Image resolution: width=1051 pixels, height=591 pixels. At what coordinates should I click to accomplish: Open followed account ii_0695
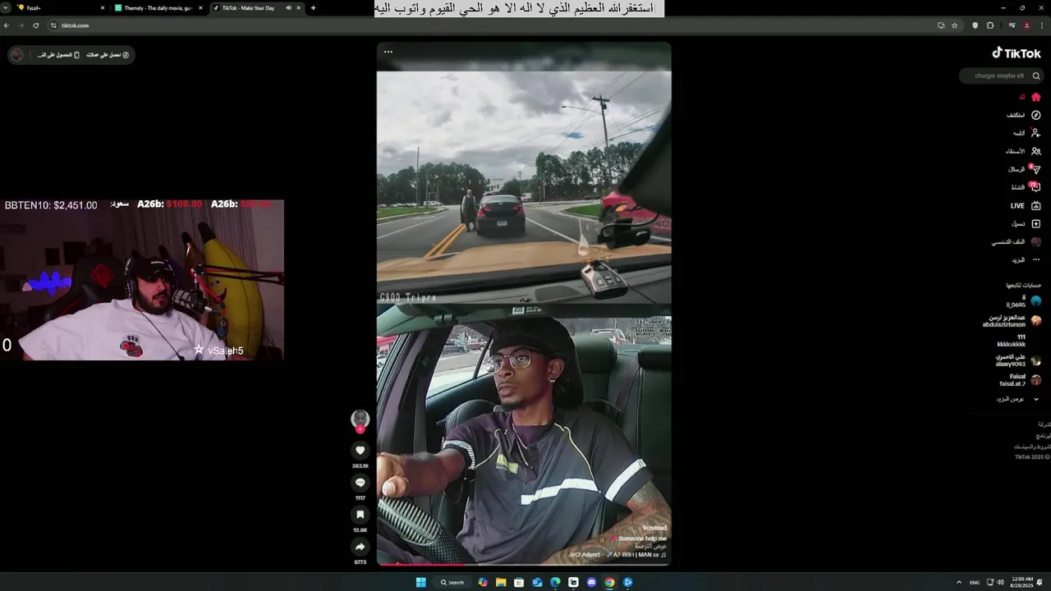[1024, 301]
